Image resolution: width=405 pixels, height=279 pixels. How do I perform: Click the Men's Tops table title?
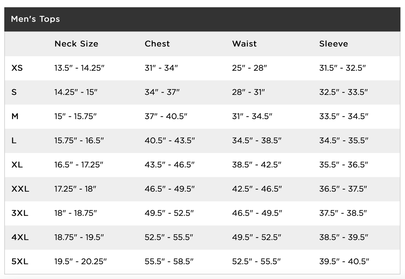click(35, 19)
